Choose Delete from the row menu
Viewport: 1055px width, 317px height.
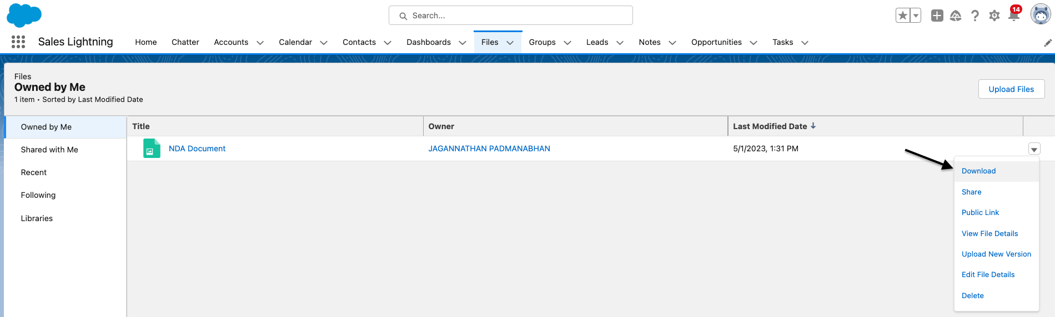click(x=997, y=295)
